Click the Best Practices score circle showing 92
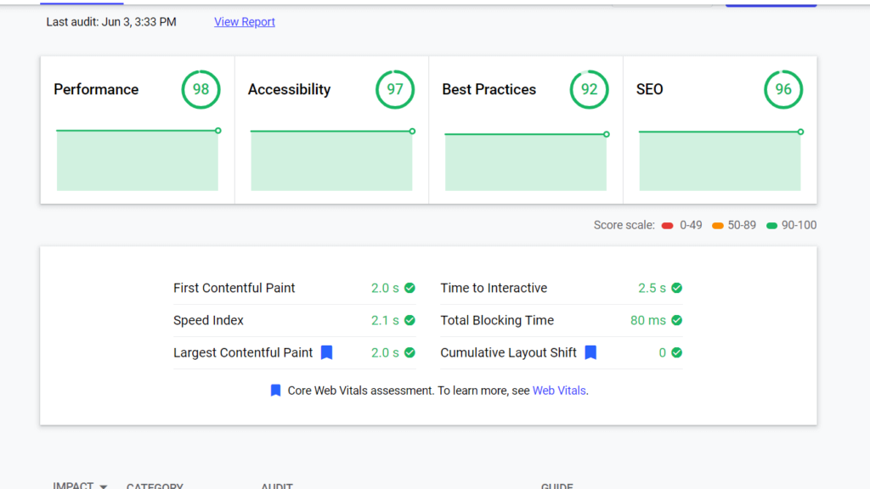Screen dimensions: 870x489 point(589,89)
